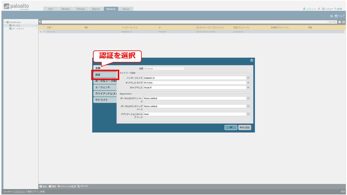Click the Commit icon in top bar
The width and height of the screenshot is (347, 195).
pyautogui.click(x=304, y=9)
